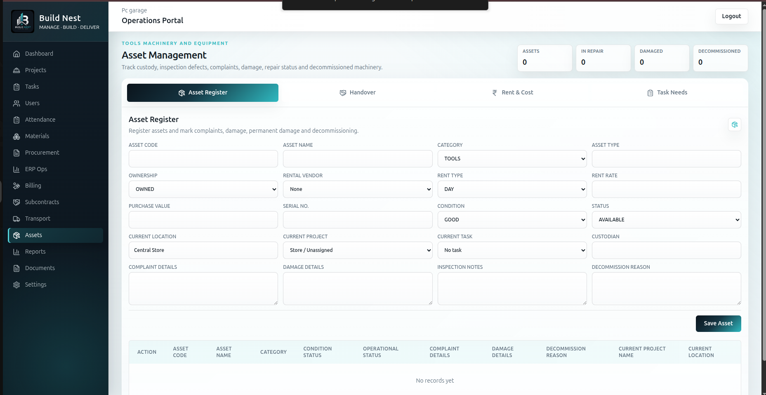The image size is (766, 395).
Task: Click the Tasks clipboard icon
Action: tap(16, 87)
